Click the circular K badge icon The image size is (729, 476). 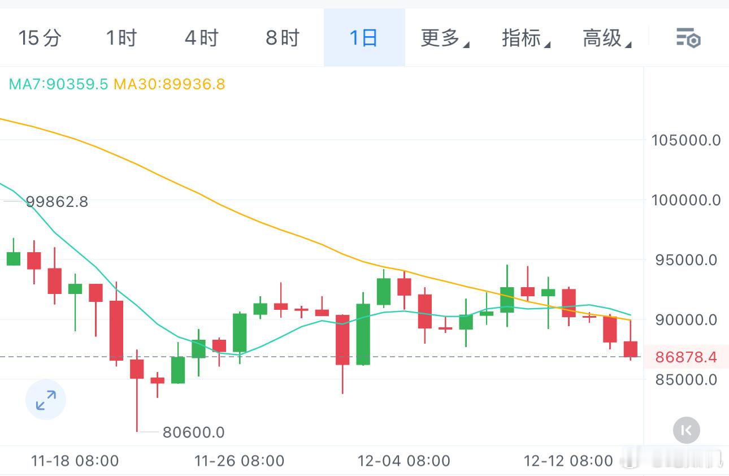pos(686,430)
